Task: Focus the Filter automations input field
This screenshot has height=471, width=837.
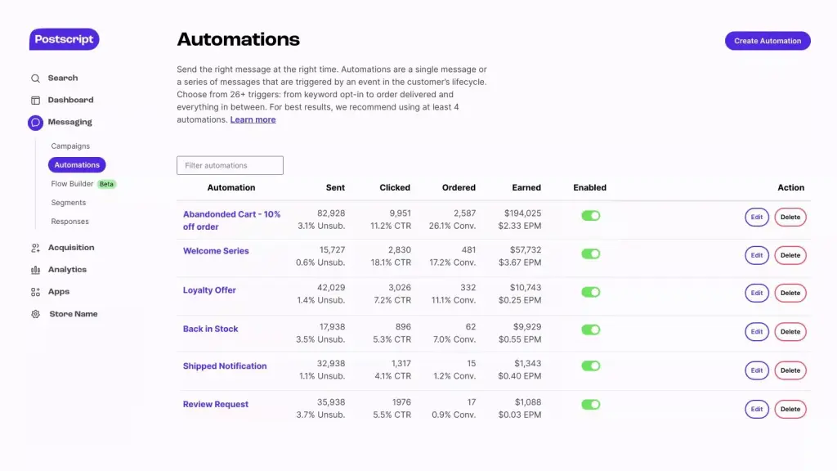Action: (x=230, y=165)
